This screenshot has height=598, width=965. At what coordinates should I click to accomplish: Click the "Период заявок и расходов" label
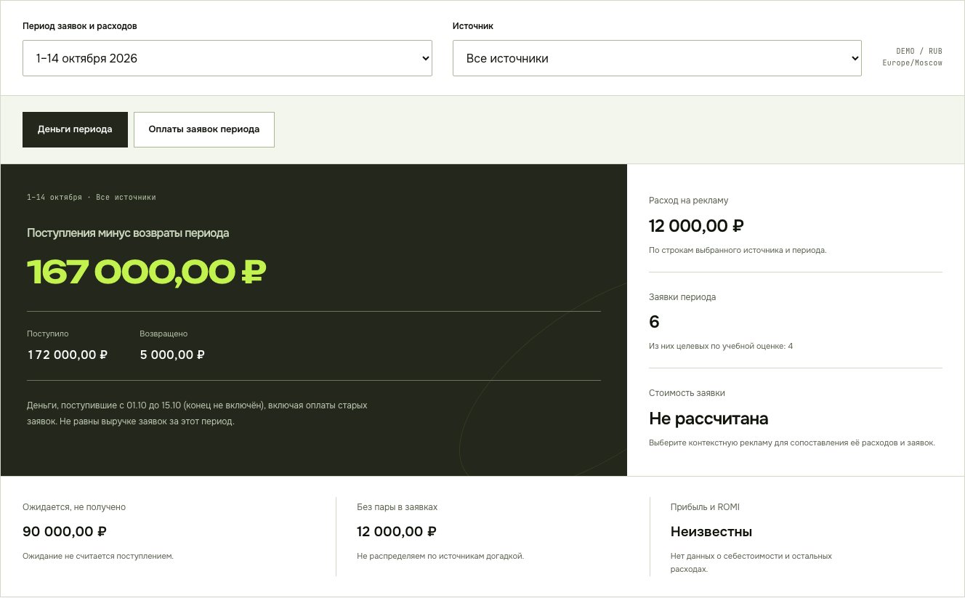[x=80, y=25]
